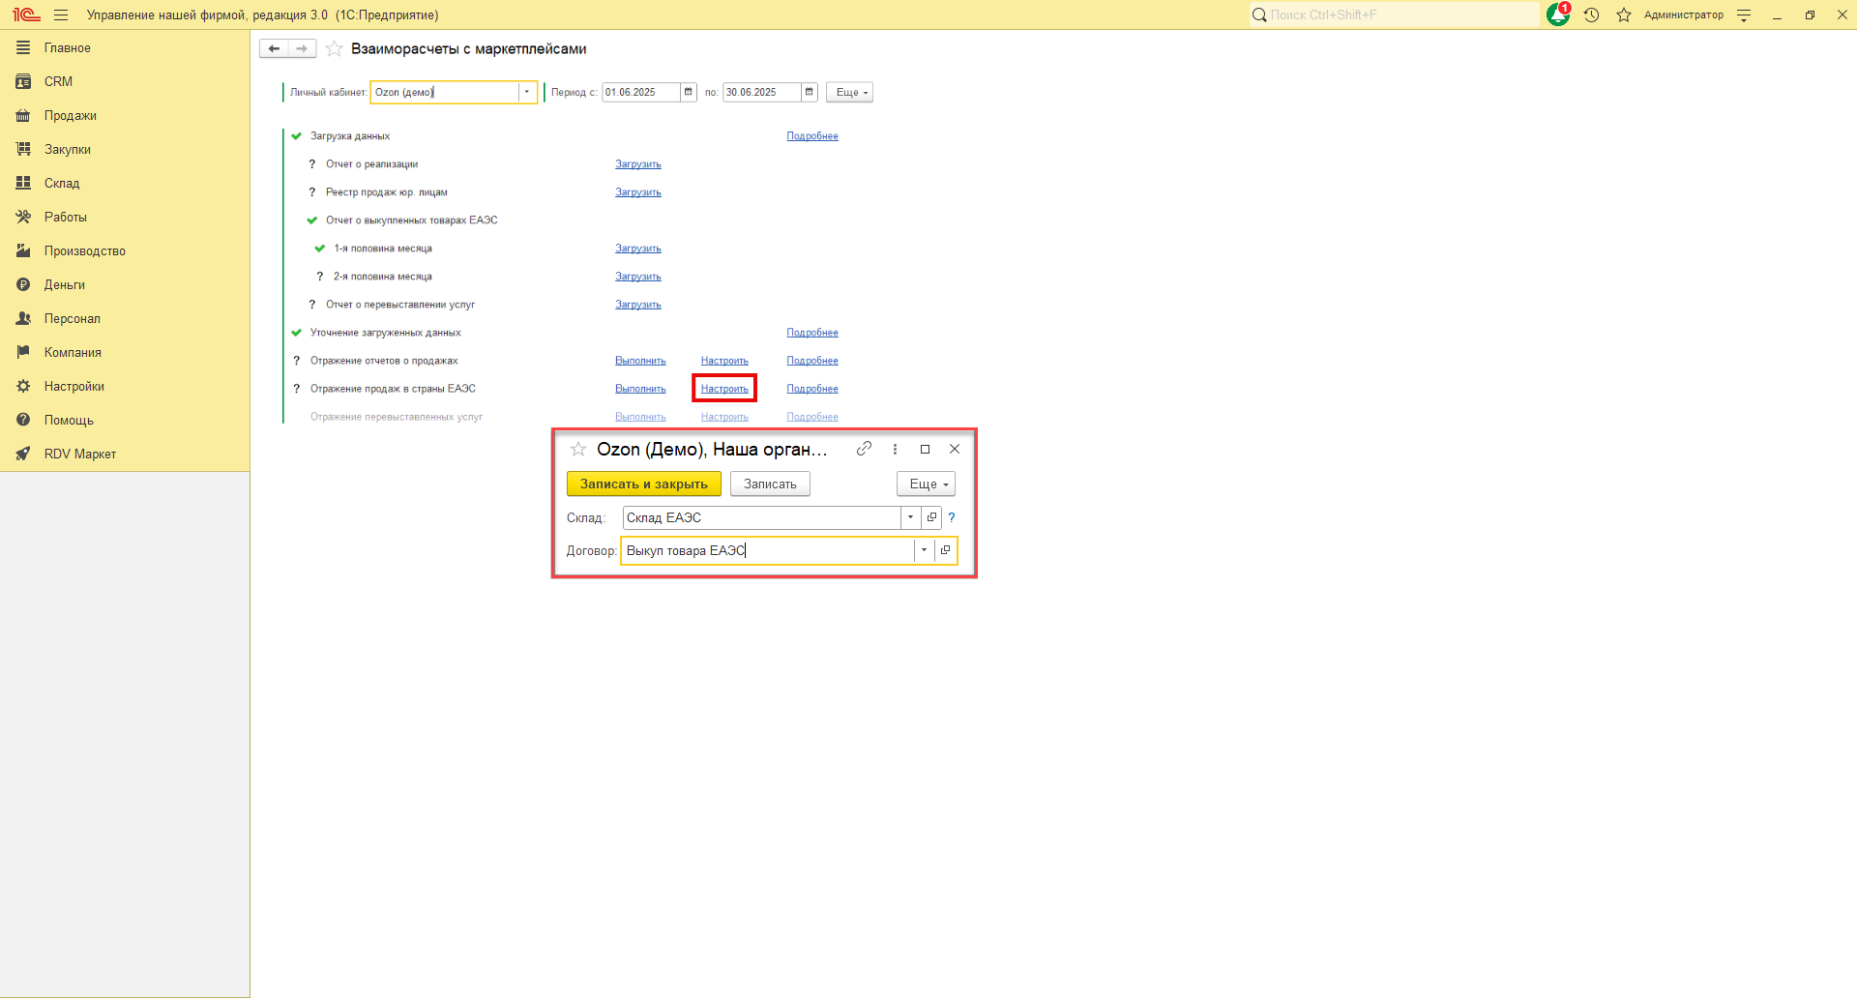Click the open icon beside Склад field
This screenshot has width=1857, height=998.
[931, 517]
